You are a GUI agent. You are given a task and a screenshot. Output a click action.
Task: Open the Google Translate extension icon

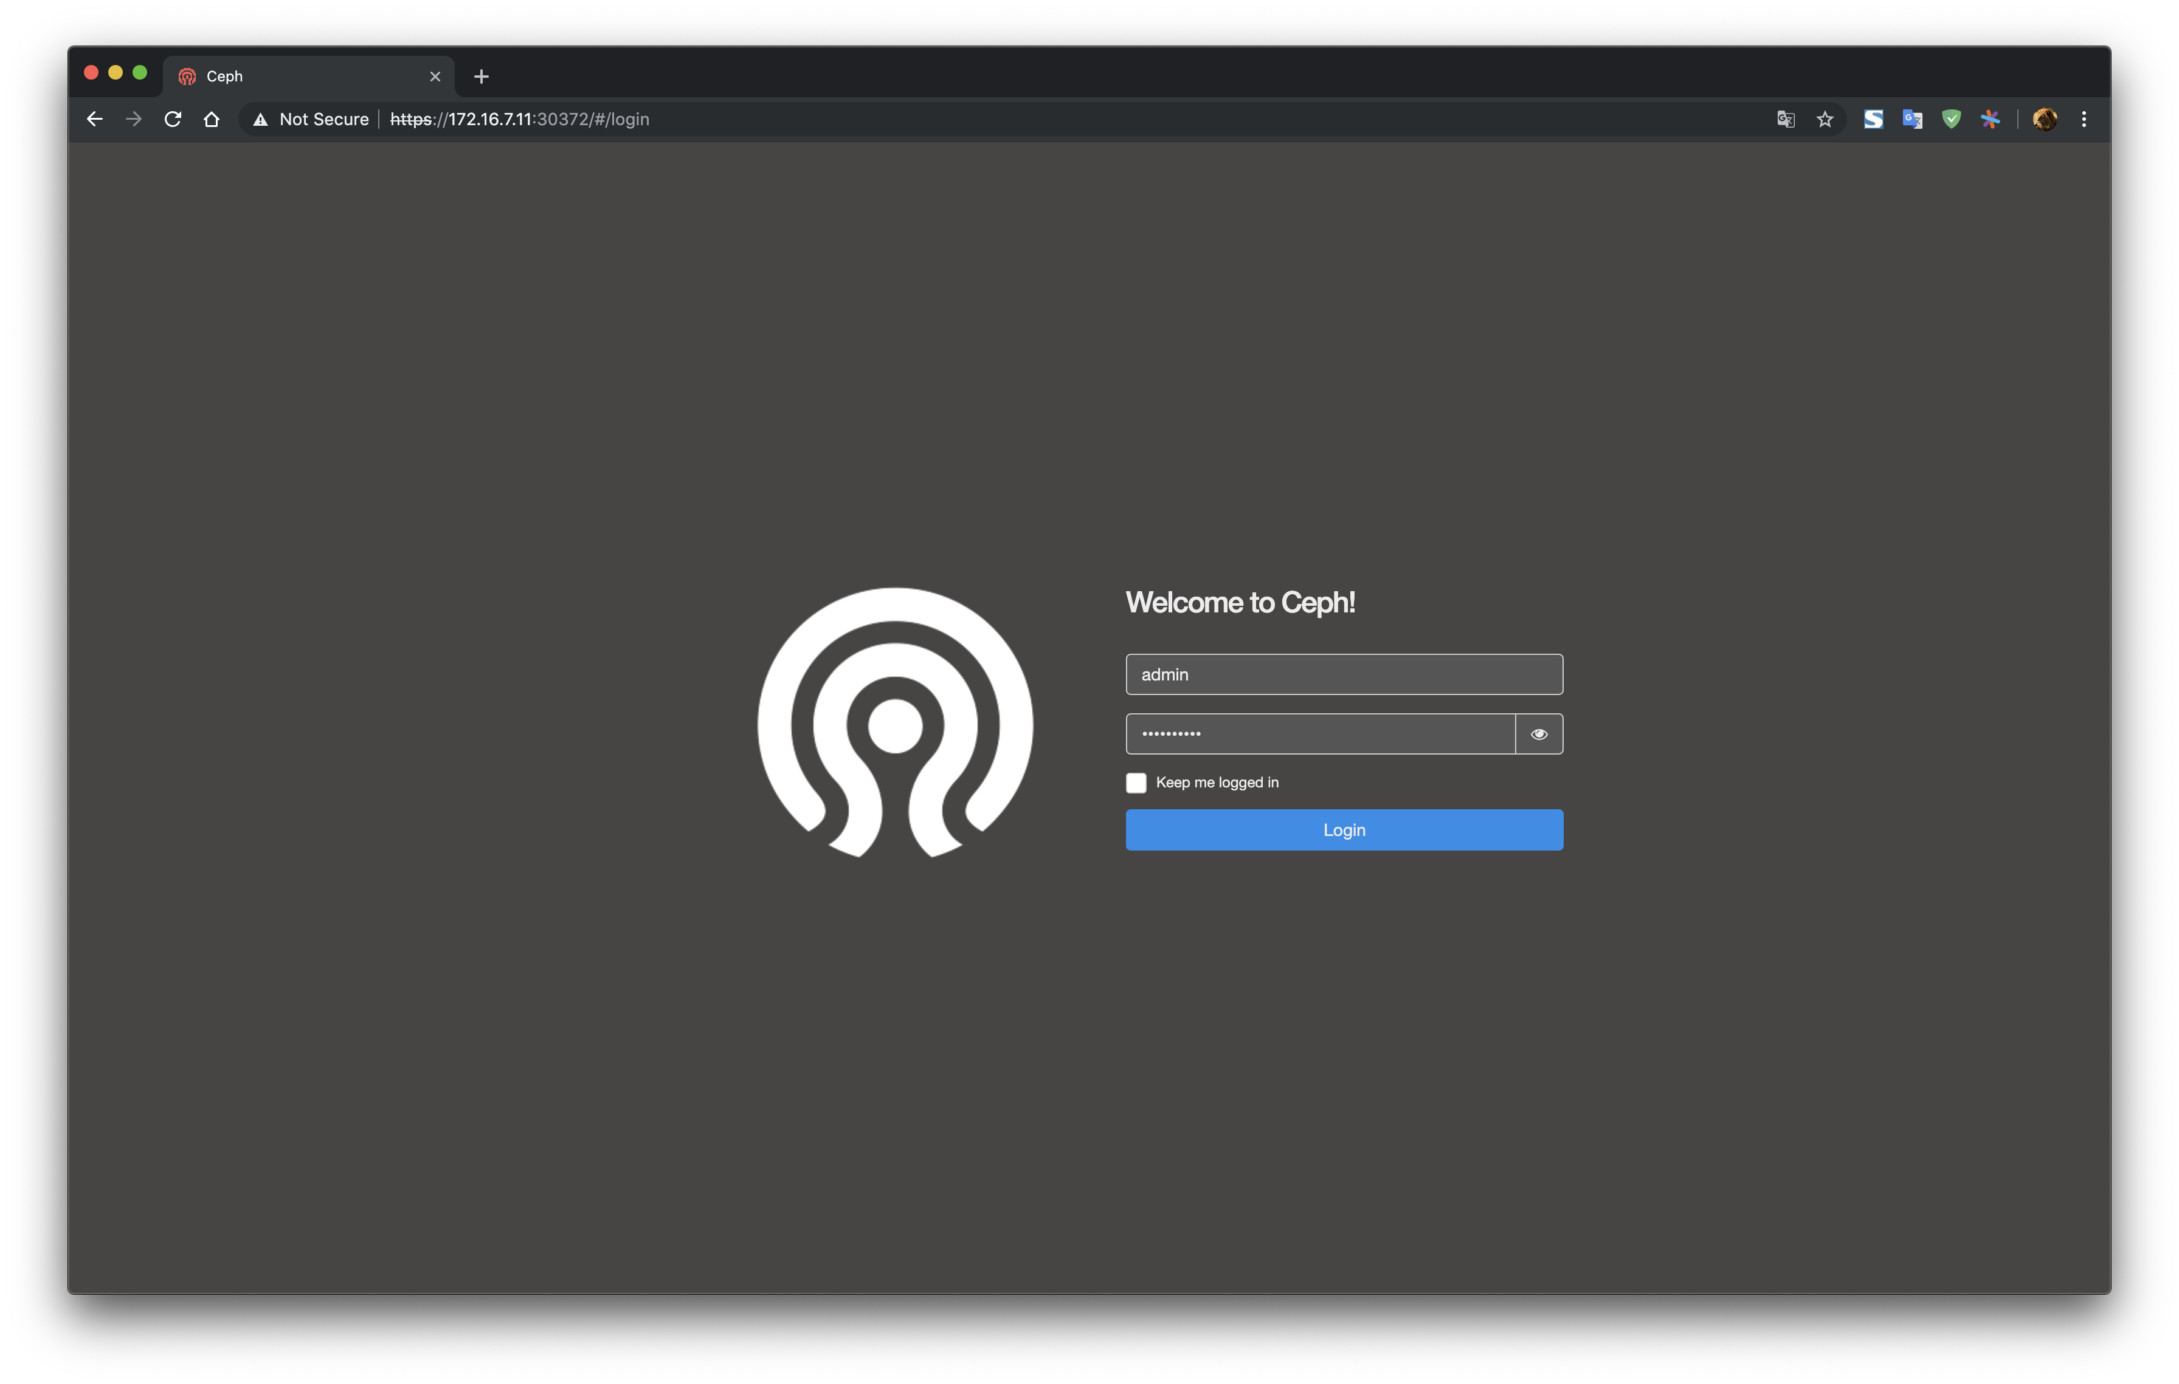(x=1912, y=119)
